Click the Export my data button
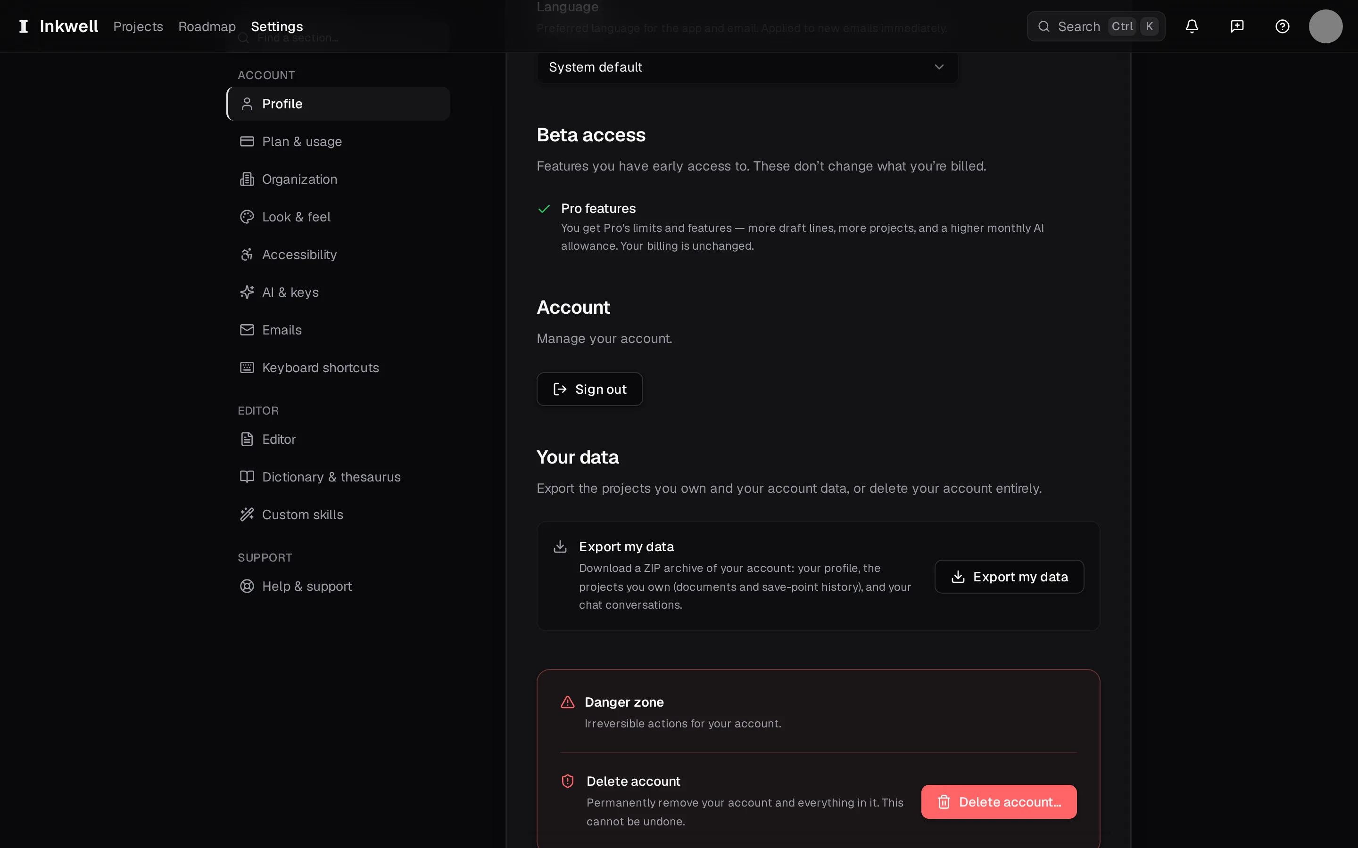 1009,577
